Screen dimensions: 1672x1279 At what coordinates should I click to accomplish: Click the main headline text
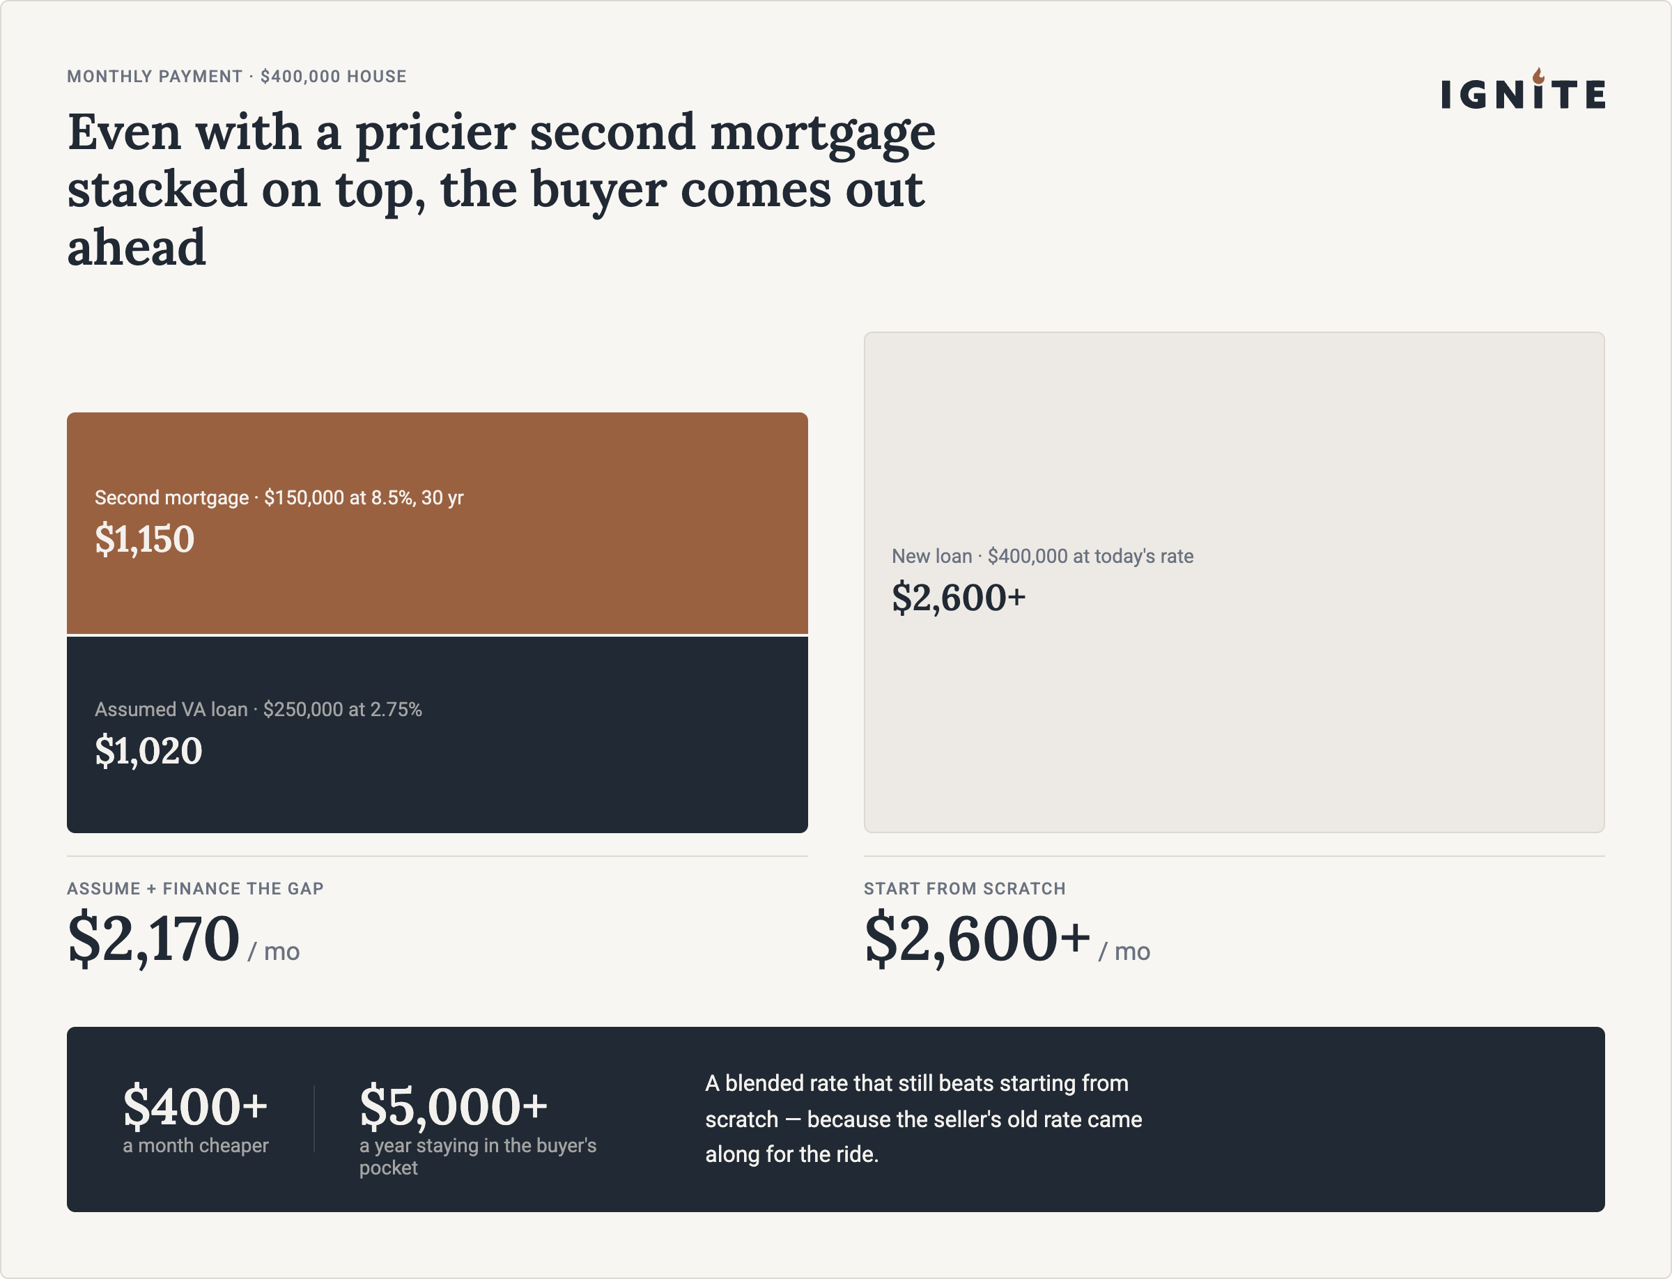(501, 189)
